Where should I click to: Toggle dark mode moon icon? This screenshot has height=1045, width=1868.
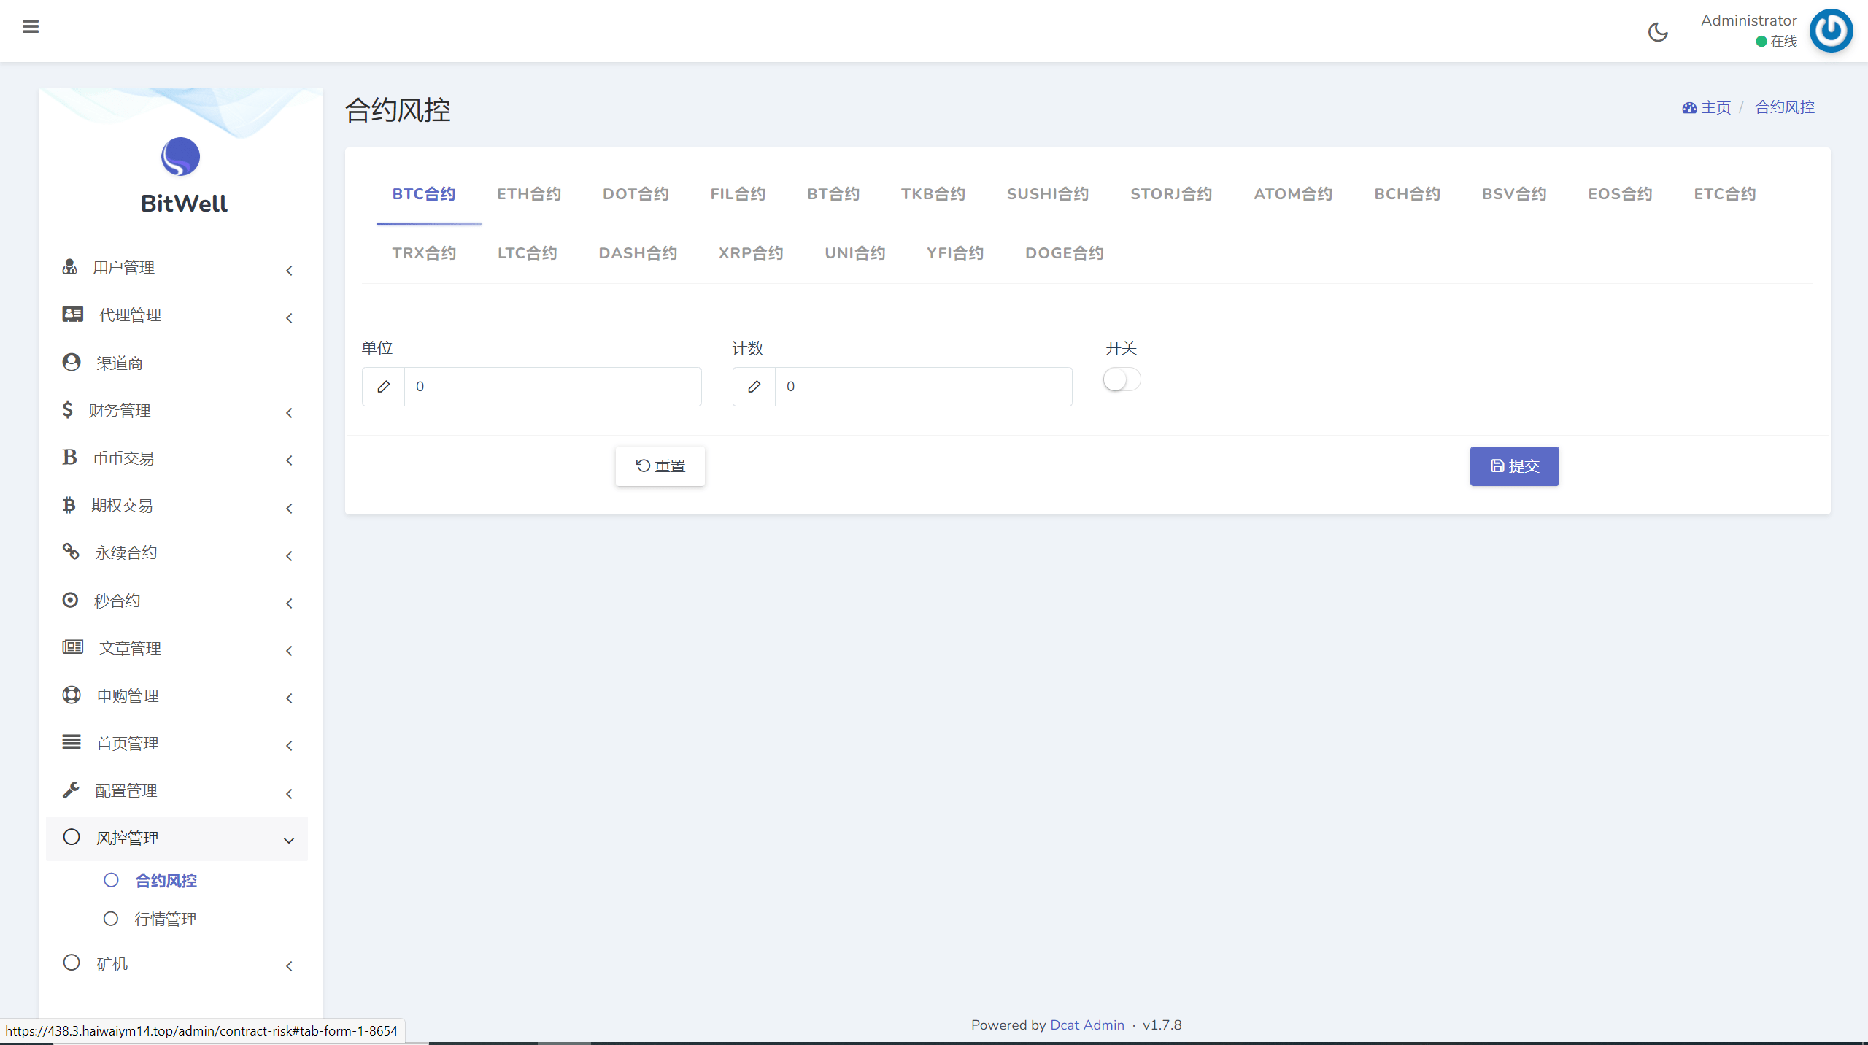pyautogui.click(x=1658, y=32)
